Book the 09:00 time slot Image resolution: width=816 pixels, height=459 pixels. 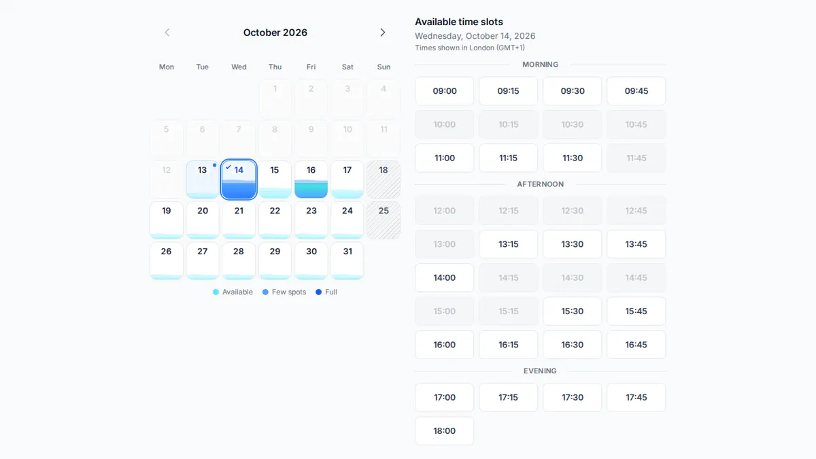coord(445,91)
